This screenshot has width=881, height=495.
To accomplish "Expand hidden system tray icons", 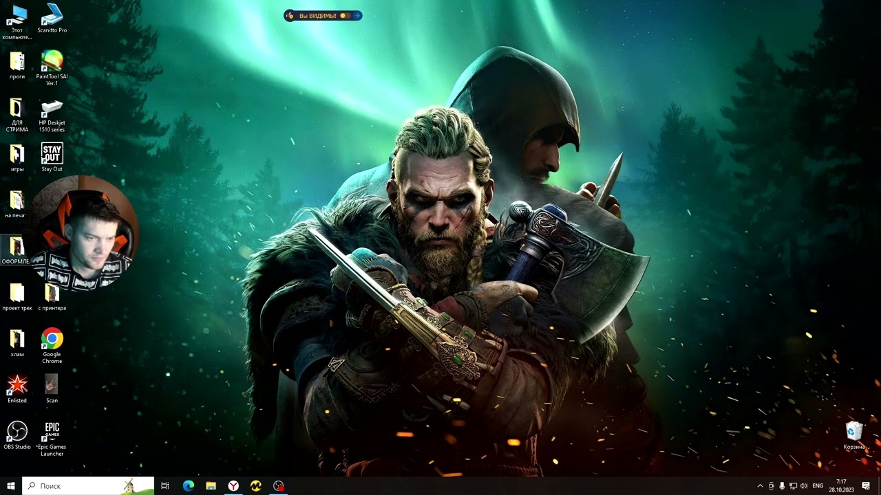I will [760, 486].
